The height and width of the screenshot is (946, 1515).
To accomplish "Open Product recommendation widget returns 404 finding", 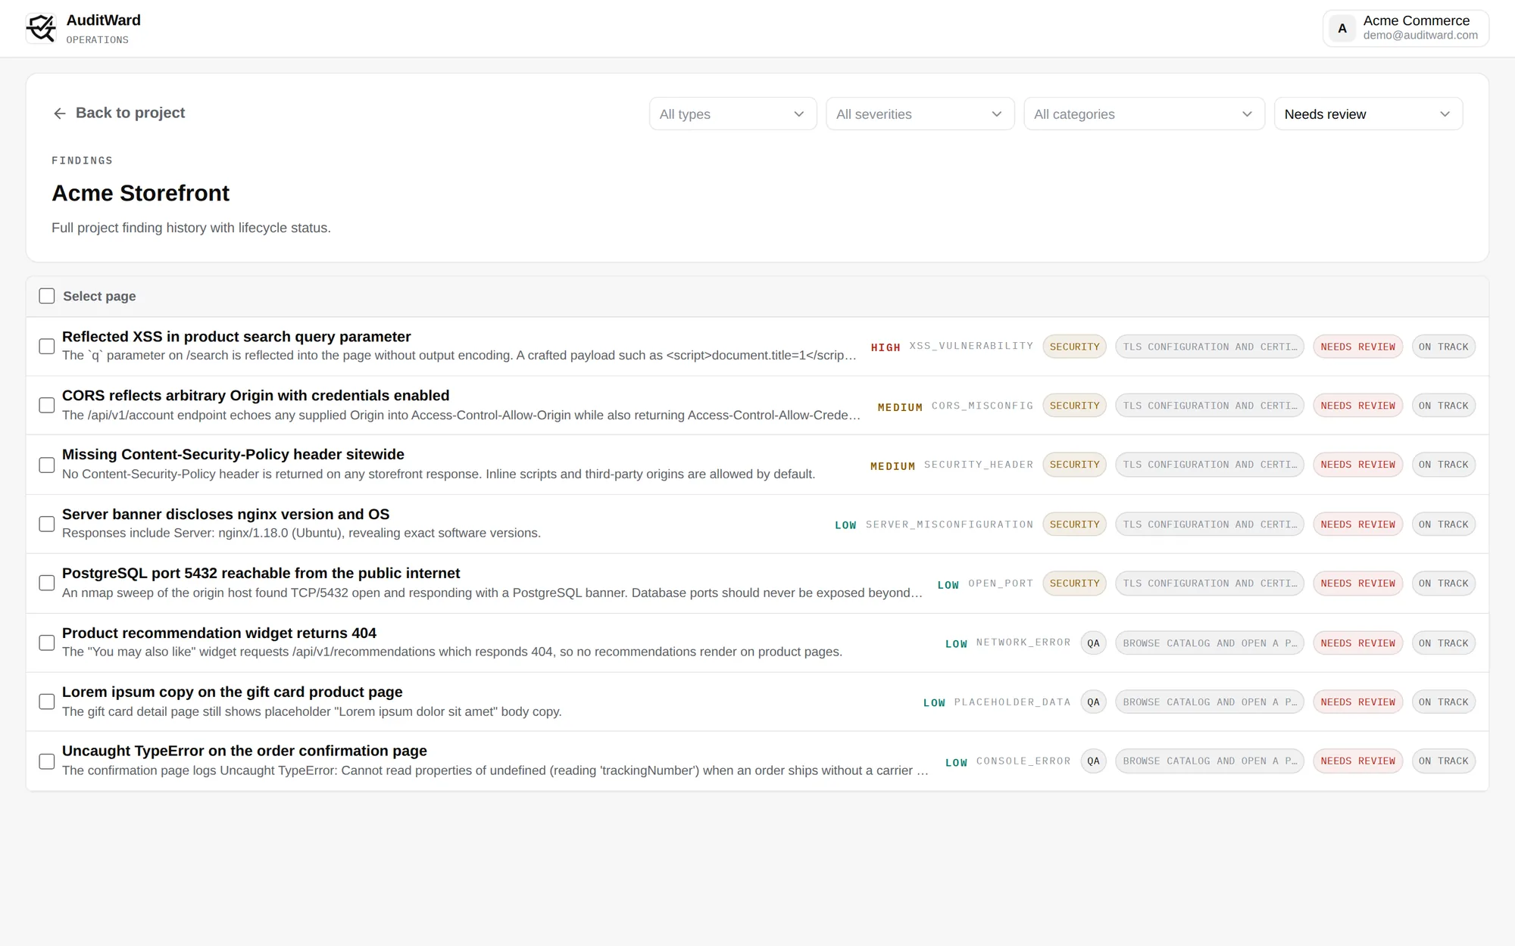I will pyautogui.click(x=219, y=633).
